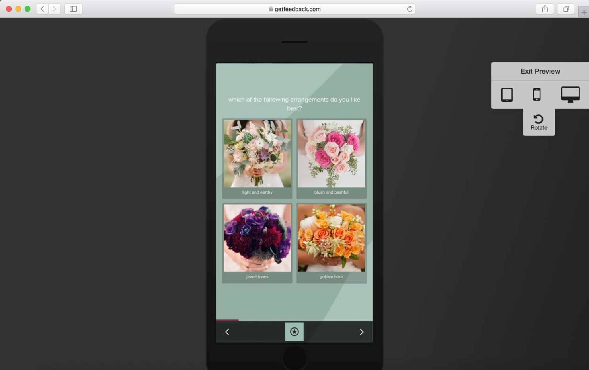Open the Safari share menu
The image size is (589, 370).
click(545, 9)
